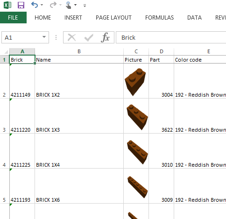Screen dimensions: 226x219
Task: Select the Name header cell
Action: 79,59
